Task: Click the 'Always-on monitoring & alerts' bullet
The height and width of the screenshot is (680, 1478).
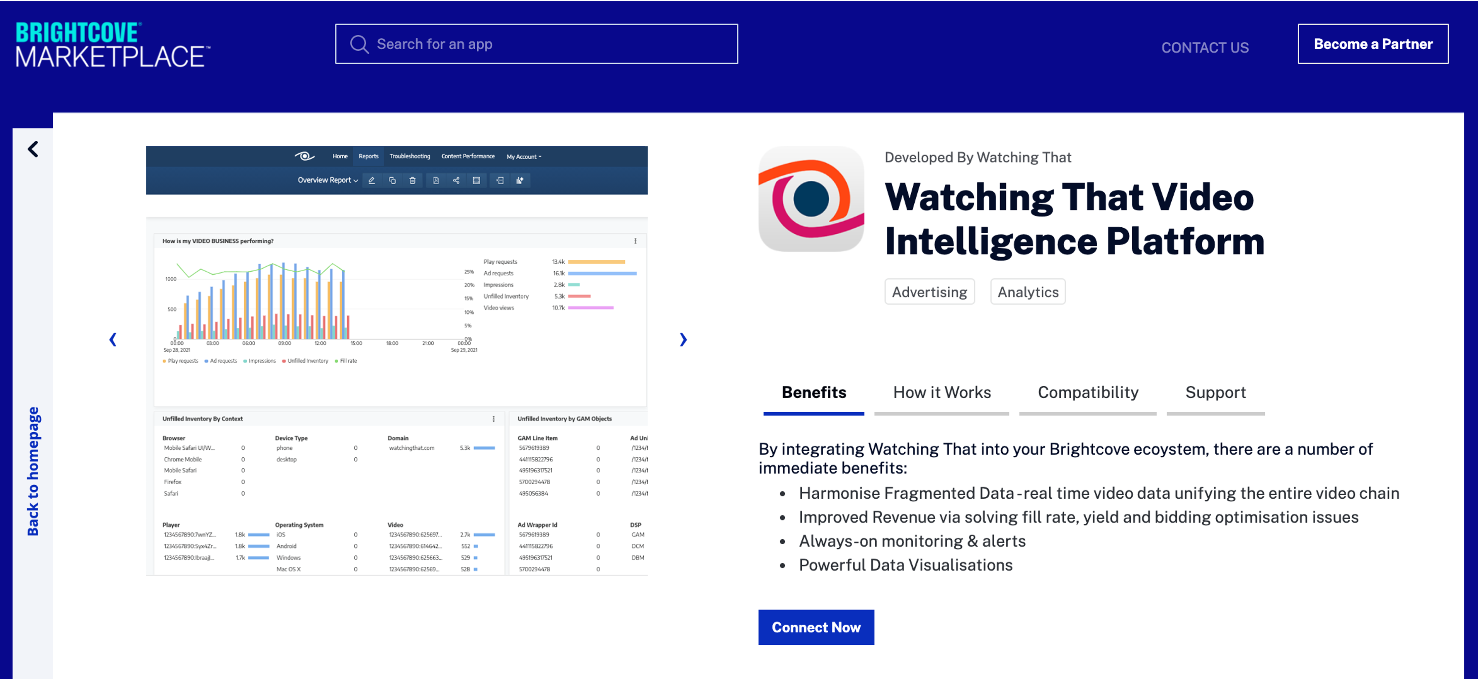Action: click(912, 541)
